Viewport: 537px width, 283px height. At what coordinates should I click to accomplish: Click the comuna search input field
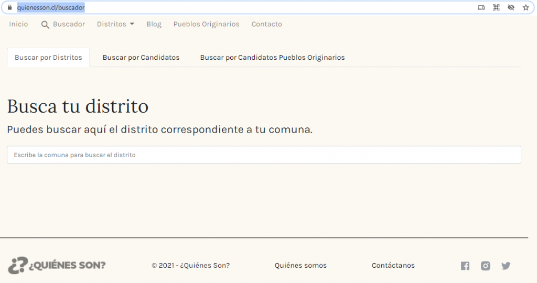[x=264, y=155]
